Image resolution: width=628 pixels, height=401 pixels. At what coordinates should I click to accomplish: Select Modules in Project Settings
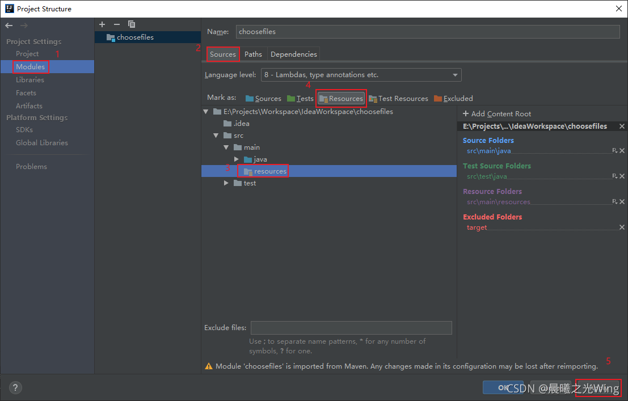tap(31, 67)
